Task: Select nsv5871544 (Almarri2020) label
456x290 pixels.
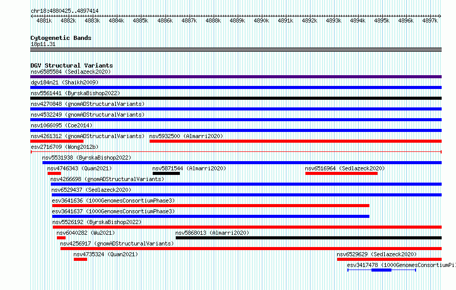Action: coord(189,168)
